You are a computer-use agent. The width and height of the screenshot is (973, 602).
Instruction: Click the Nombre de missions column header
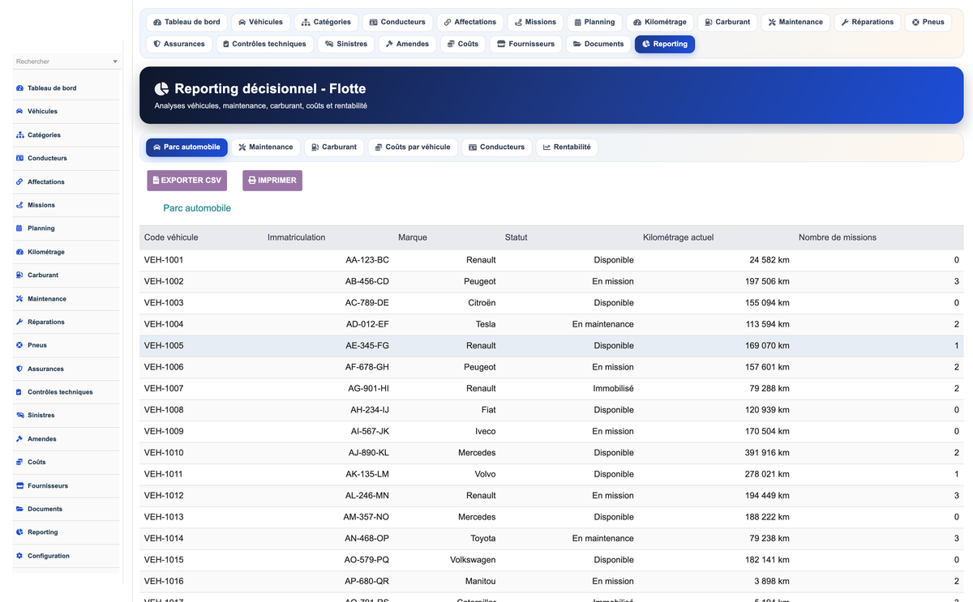(x=838, y=237)
